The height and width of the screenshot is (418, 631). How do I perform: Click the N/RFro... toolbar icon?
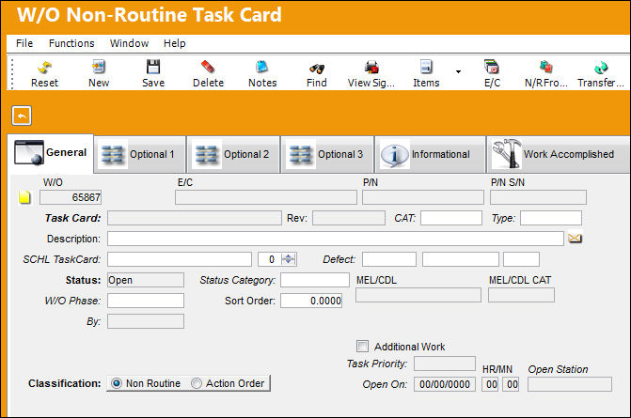point(545,67)
